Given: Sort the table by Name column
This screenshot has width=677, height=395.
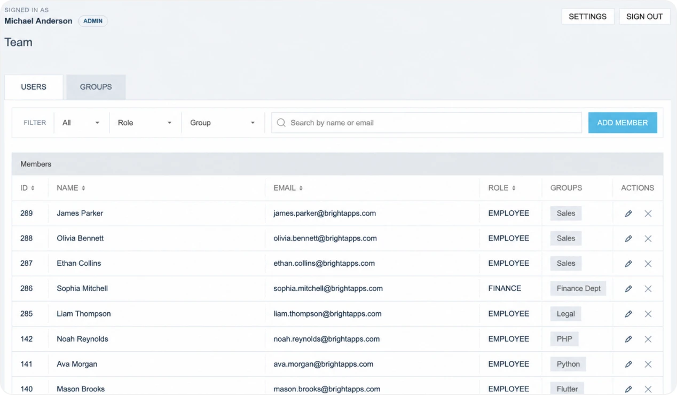Looking at the screenshot, I should [71, 188].
